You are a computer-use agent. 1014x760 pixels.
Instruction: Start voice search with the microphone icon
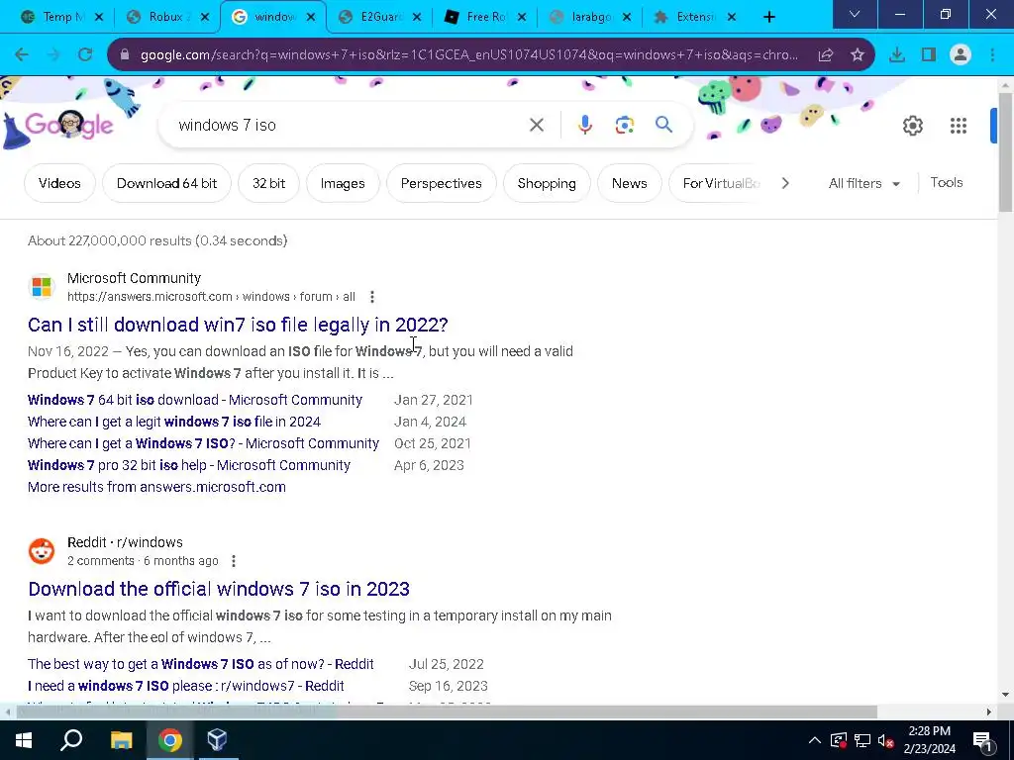point(584,125)
